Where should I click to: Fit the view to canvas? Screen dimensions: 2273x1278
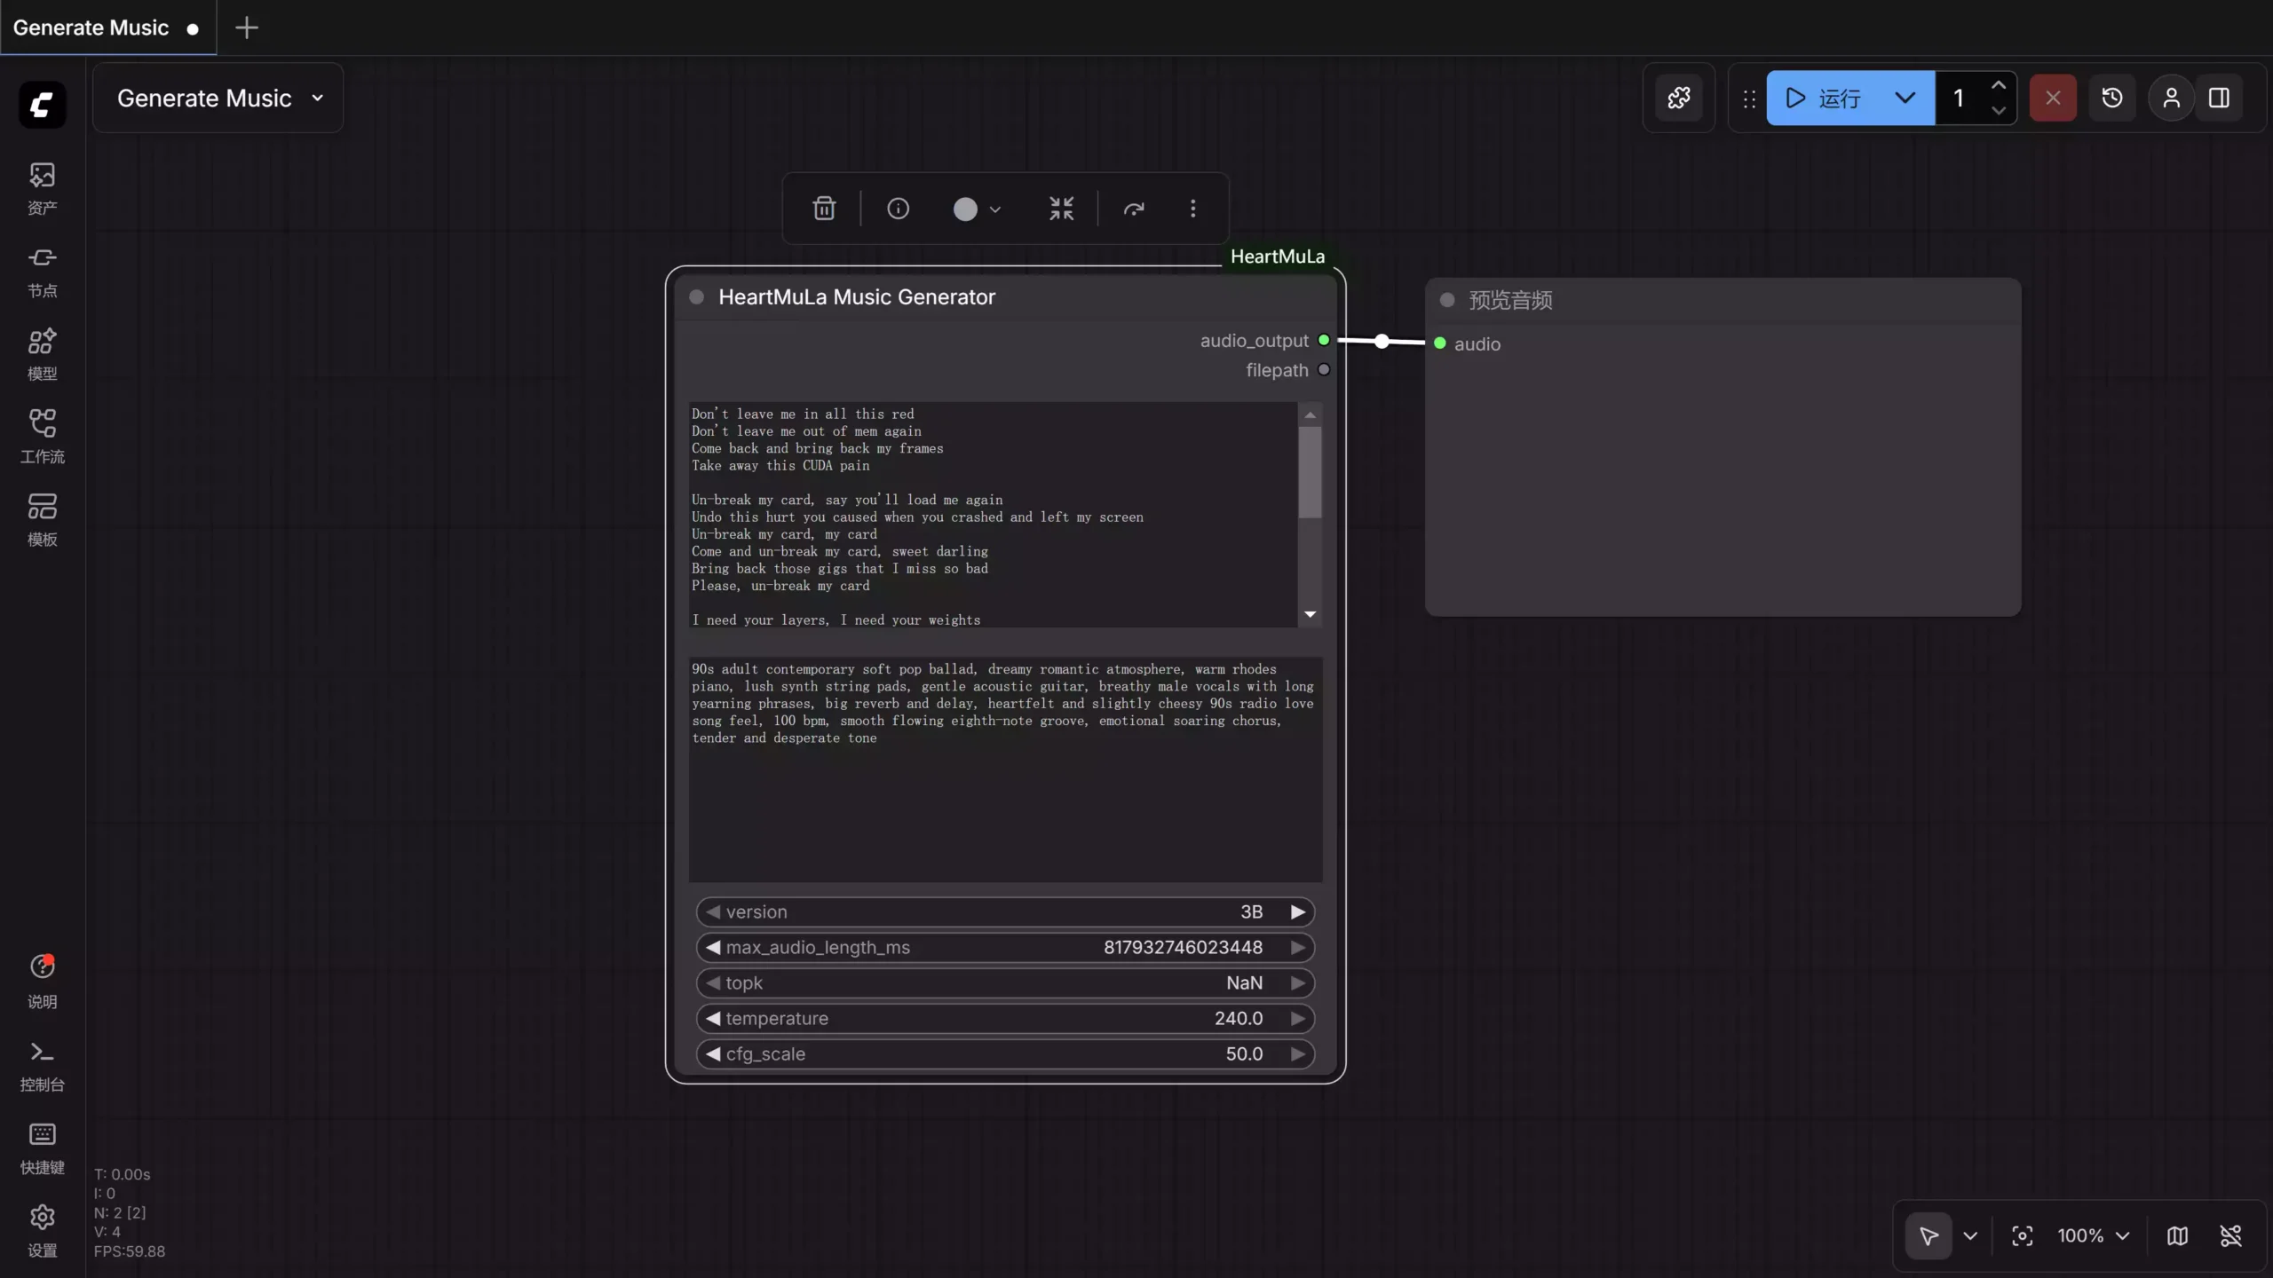coord(2022,1235)
